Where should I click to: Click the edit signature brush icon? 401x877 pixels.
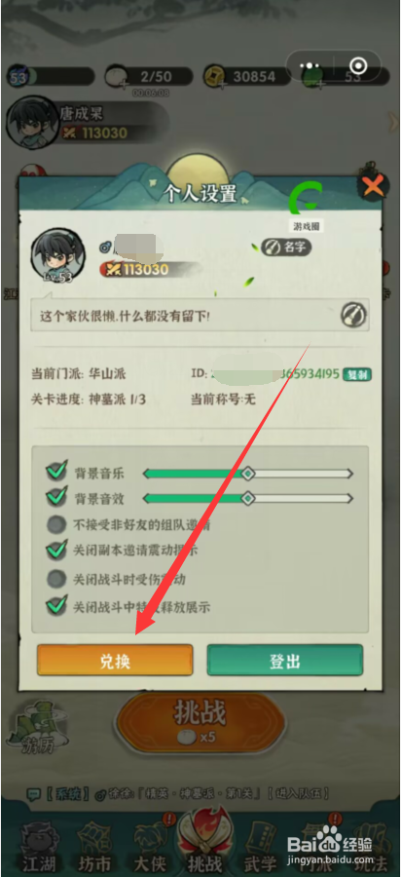[353, 315]
